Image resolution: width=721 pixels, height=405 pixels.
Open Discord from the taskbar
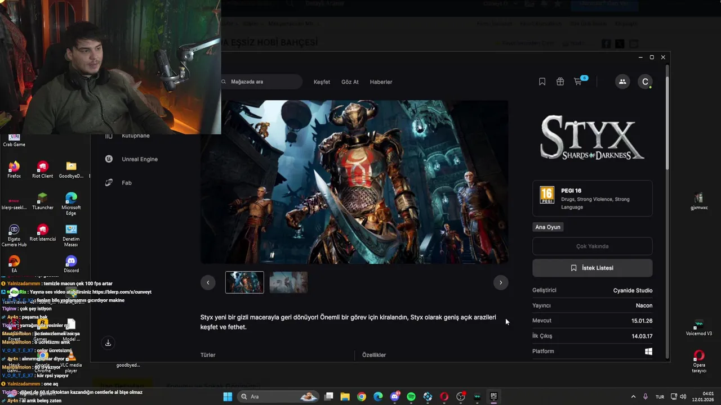coord(395,397)
